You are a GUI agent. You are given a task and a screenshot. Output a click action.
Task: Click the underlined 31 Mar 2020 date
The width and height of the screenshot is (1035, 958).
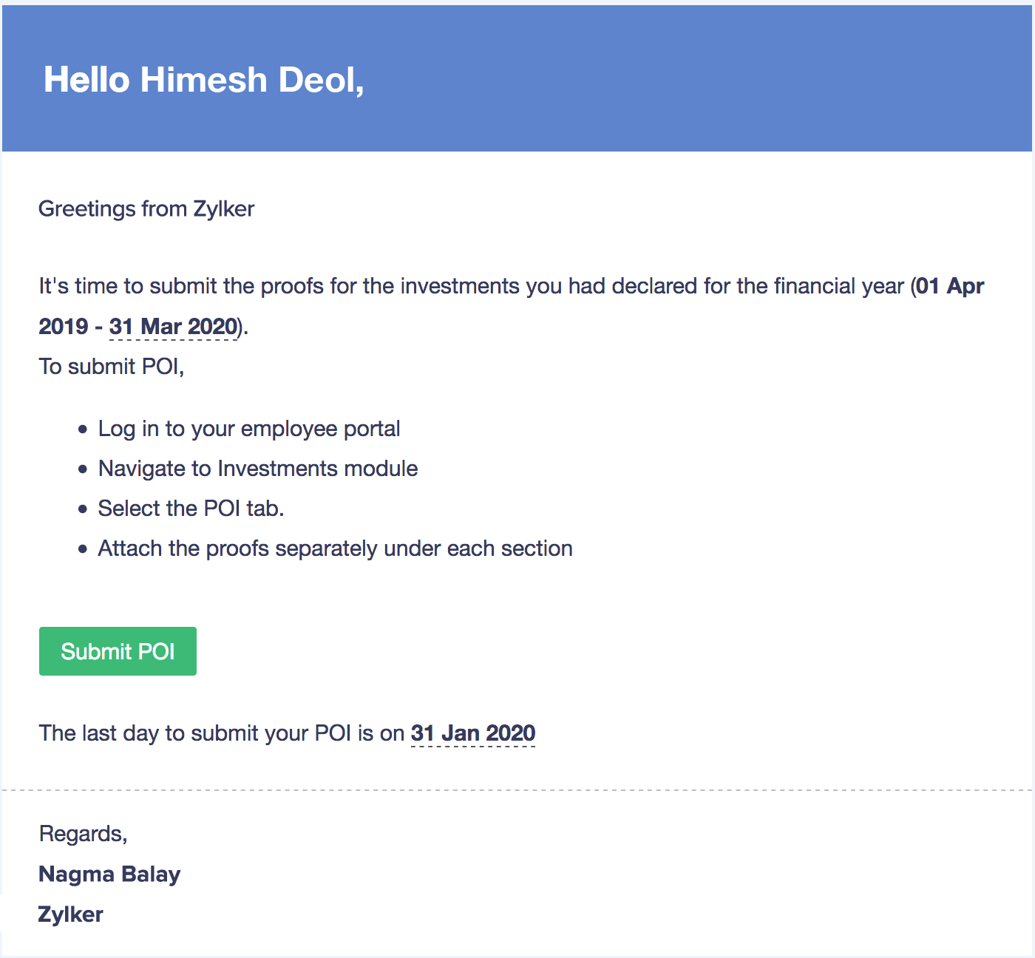(174, 327)
